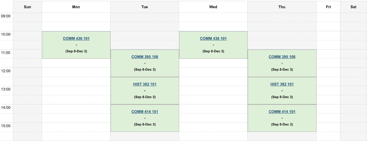Select the Tue column header

[x=145, y=7]
